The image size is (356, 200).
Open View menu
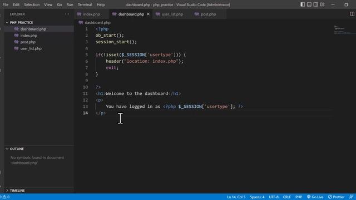click(x=48, y=4)
